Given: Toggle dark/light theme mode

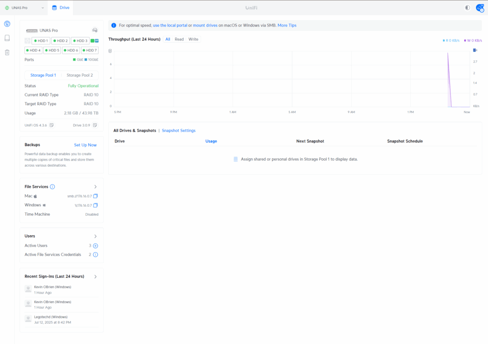Looking at the screenshot, I should pyautogui.click(x=467, y=8).
